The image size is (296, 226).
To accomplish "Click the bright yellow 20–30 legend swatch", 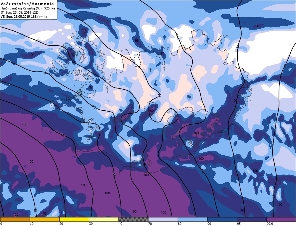I will (x=74, y=219).
